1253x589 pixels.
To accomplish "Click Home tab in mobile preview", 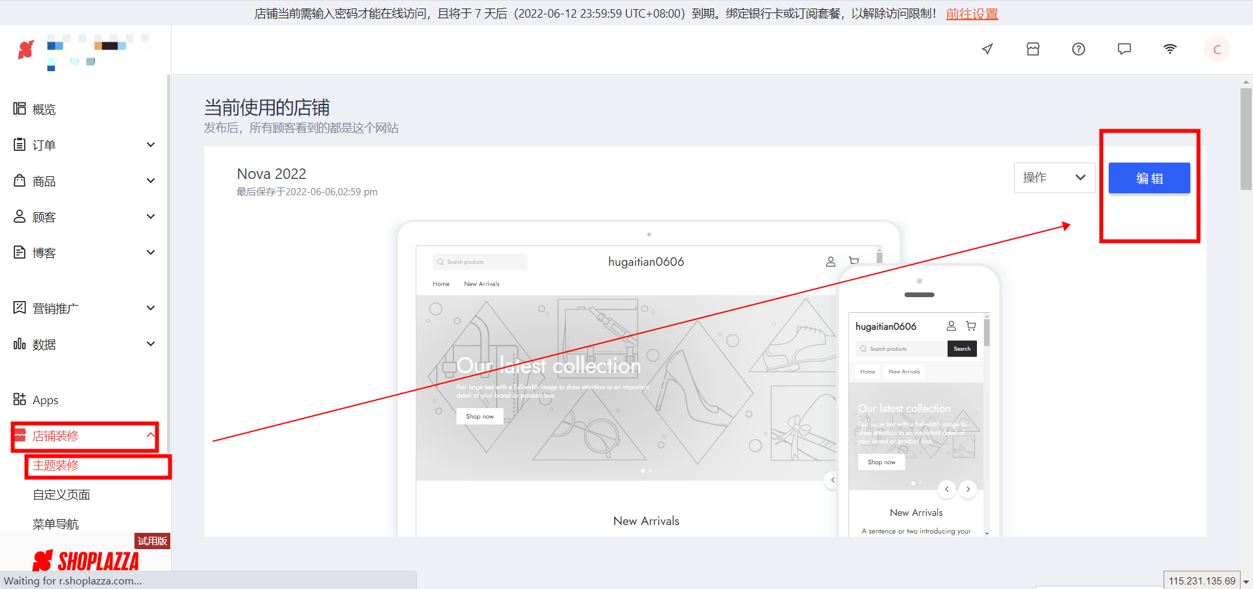I will [867, 372].
